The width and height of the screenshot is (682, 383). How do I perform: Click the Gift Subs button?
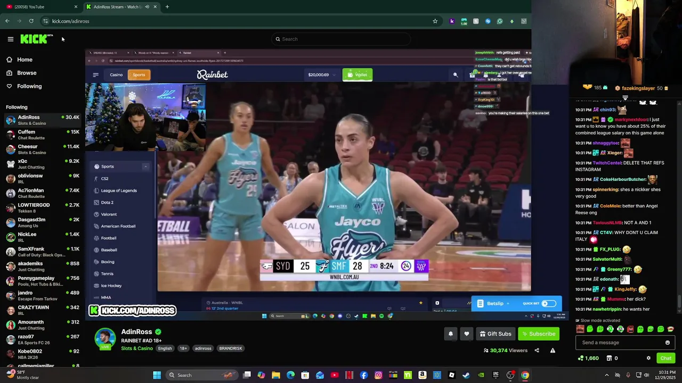[495, 334]
